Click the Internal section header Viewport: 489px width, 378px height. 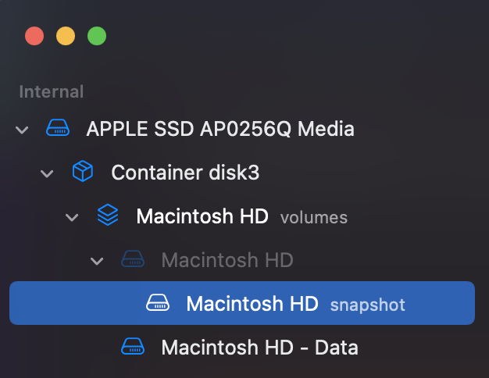click(x=51, y=91)
